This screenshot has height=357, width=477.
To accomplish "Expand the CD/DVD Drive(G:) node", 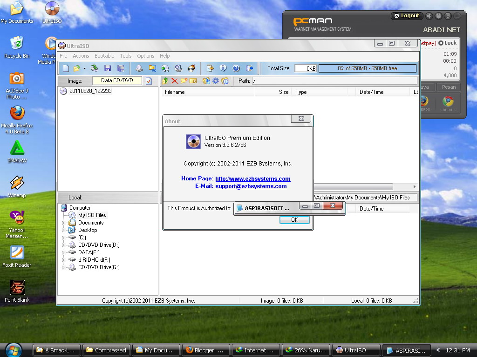I will [x=63, y=267].
